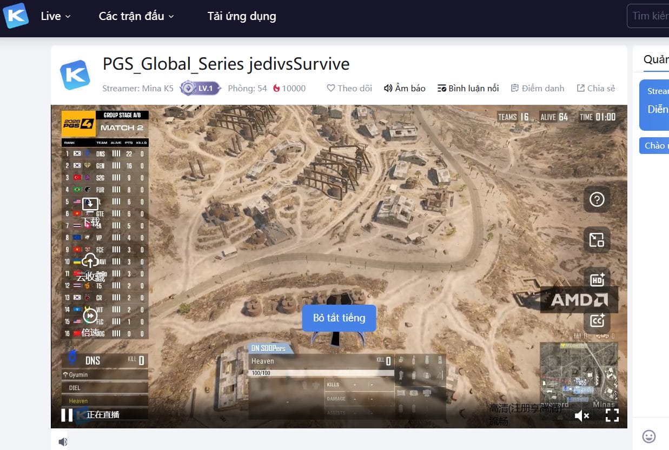The height and width of the screenshot is (450, 669).
Task: Toggle Âm báo sound alerts
Action: pos(405,88)
